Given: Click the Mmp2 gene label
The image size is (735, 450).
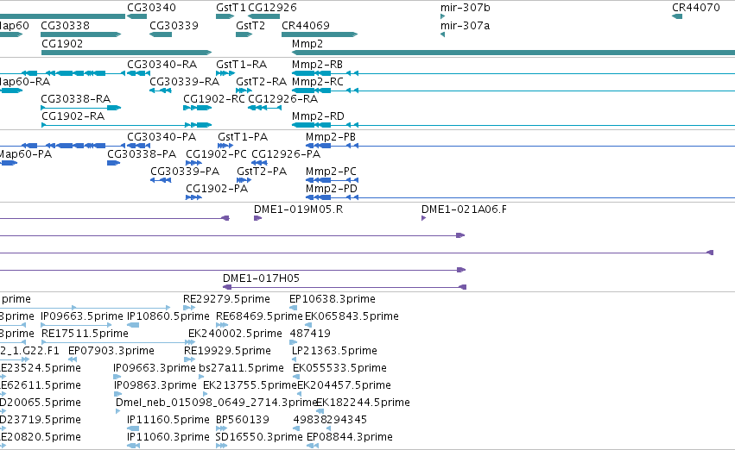Looking at the screenshot, I should pyautogui.click(x=307, y=43).
